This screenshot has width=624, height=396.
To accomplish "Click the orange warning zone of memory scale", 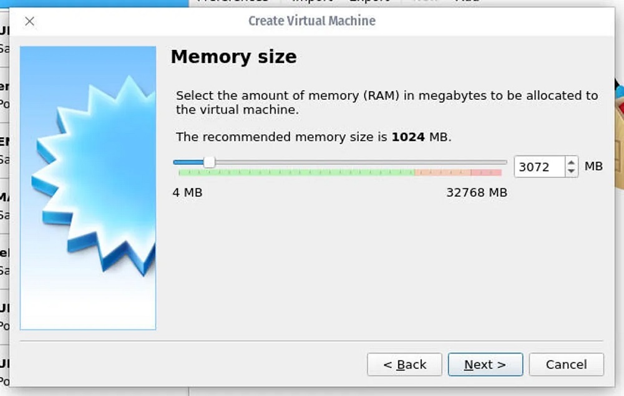I will click(x=442, y=172).
